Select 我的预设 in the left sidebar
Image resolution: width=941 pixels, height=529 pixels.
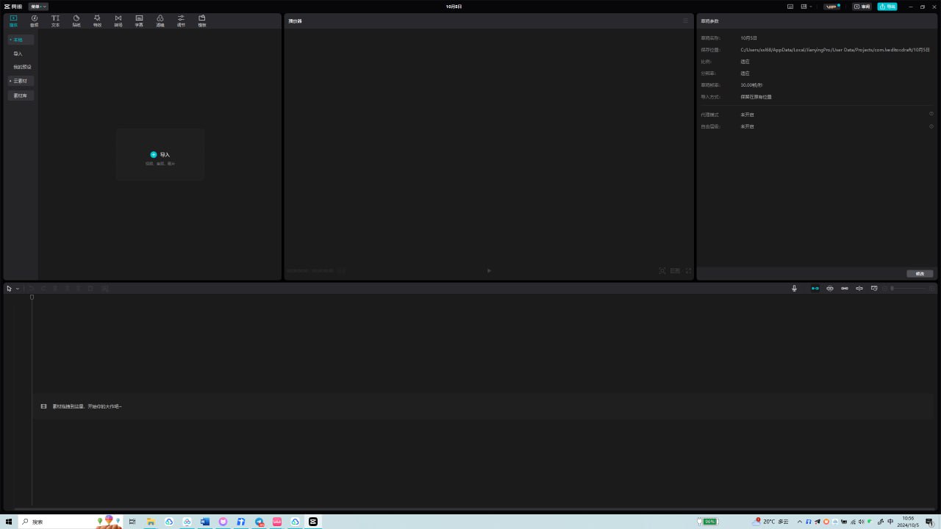22,67
